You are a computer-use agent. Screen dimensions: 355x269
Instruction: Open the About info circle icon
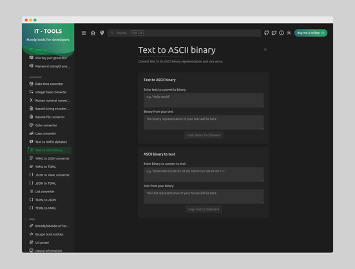pos(282,33)
